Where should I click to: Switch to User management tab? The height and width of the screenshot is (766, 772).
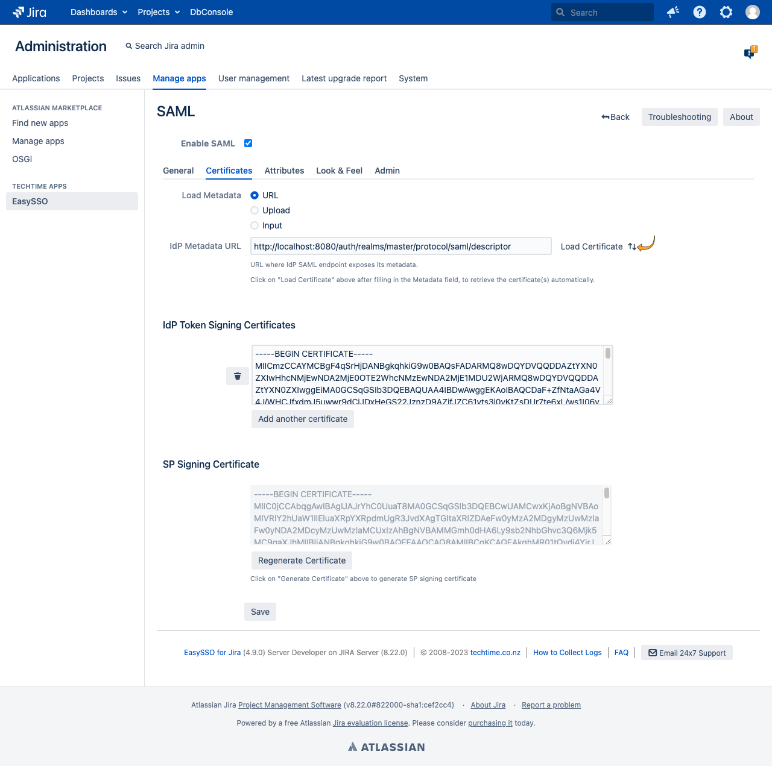coord(254,78)
